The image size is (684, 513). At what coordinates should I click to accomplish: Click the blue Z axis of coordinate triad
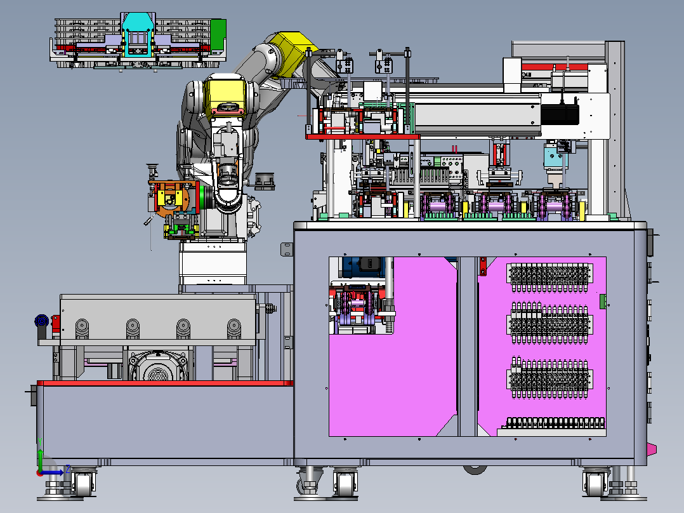(53, 472)
